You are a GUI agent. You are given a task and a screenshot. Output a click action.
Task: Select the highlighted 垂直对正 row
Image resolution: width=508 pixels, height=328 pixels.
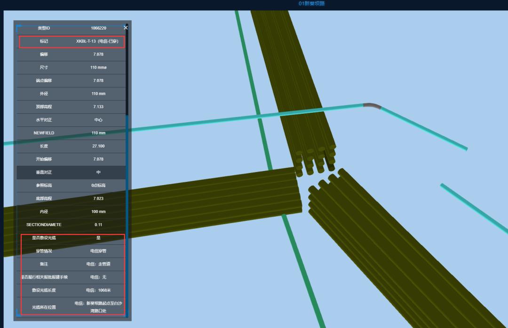(x=71, y=172)
